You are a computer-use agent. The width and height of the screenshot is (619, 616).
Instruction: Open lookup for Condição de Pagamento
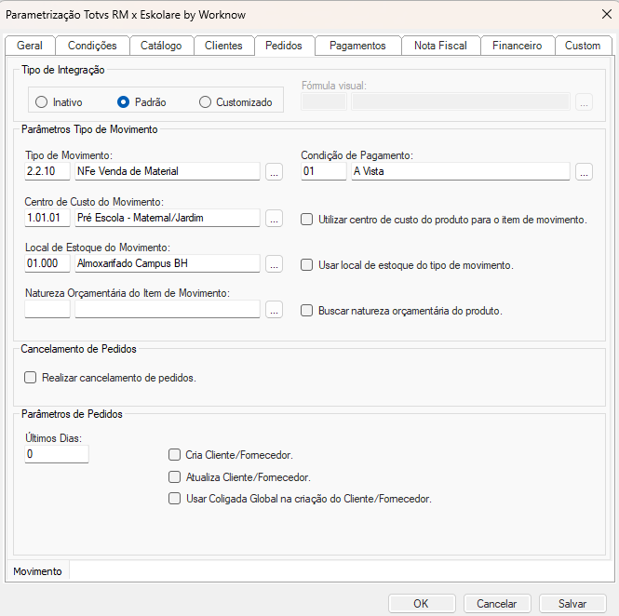[x=584, y=171]
